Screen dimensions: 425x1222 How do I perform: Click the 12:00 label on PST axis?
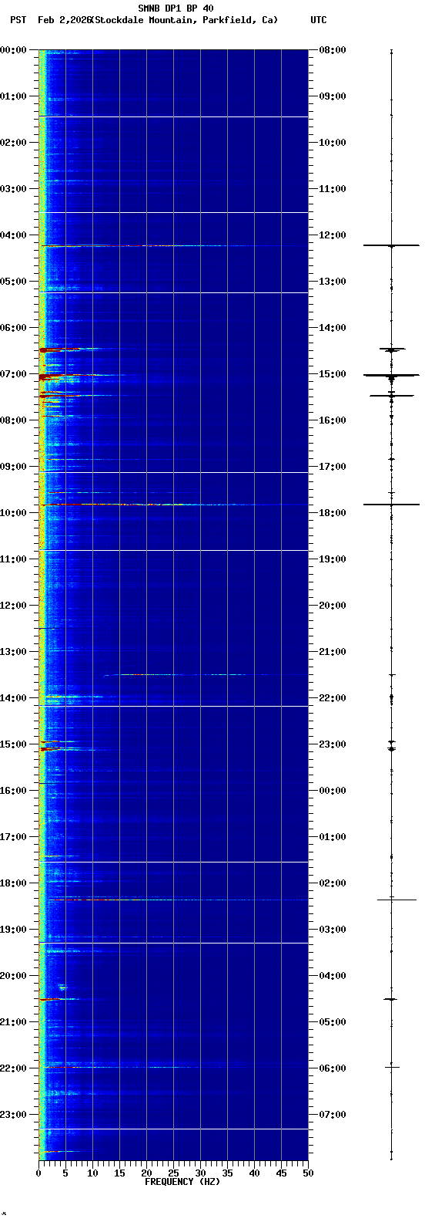[x=13, y=606]
